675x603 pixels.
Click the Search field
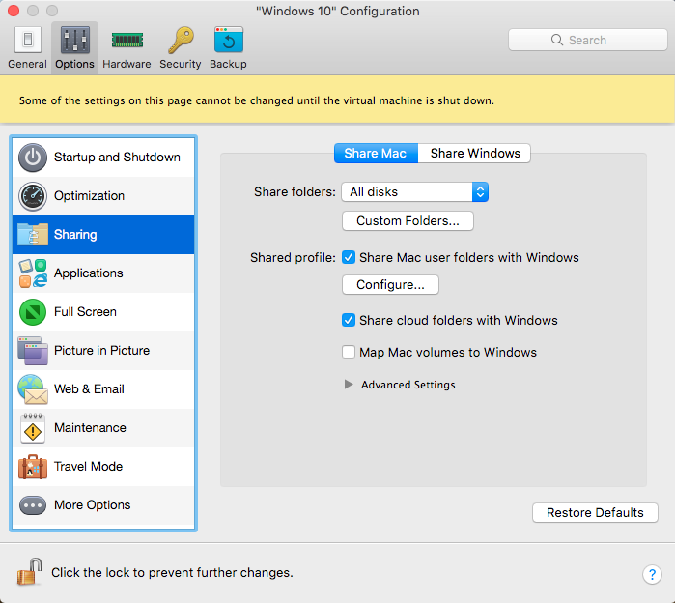(x=587, y=40)
